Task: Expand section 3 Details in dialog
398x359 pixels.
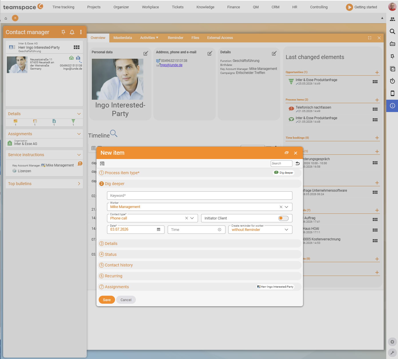Action: coord(200,244)
